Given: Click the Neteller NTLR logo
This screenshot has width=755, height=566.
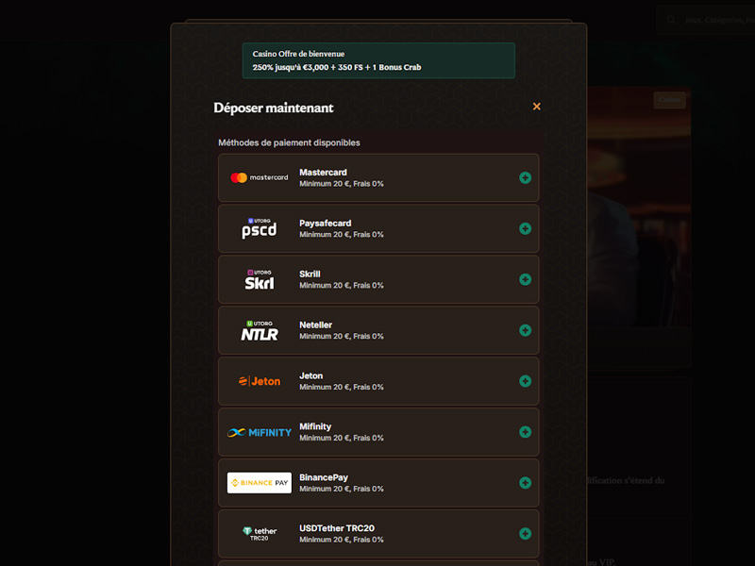Looking at the screenshot, I should click(260, 330).
